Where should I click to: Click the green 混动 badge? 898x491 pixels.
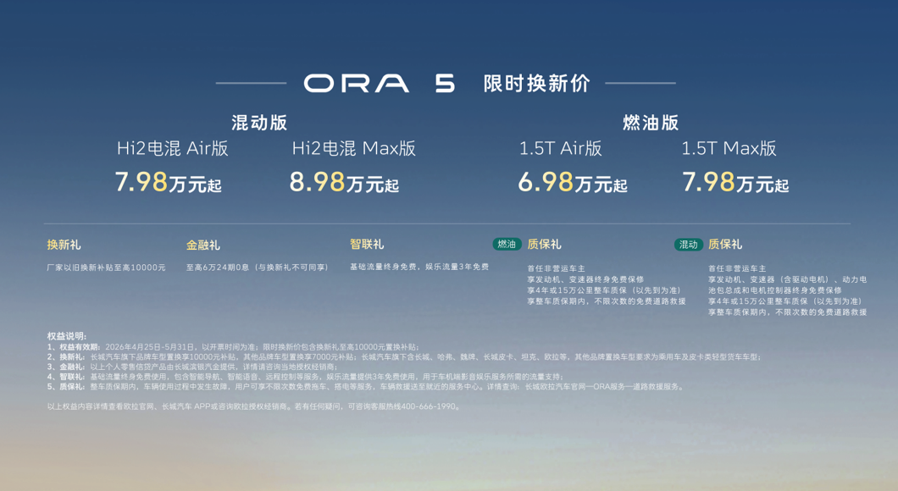click(688, 245)
